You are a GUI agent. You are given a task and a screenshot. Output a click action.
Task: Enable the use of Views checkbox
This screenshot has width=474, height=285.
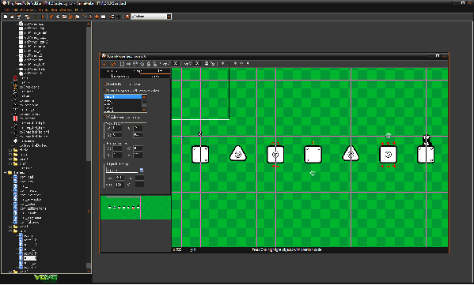(105, 84)
